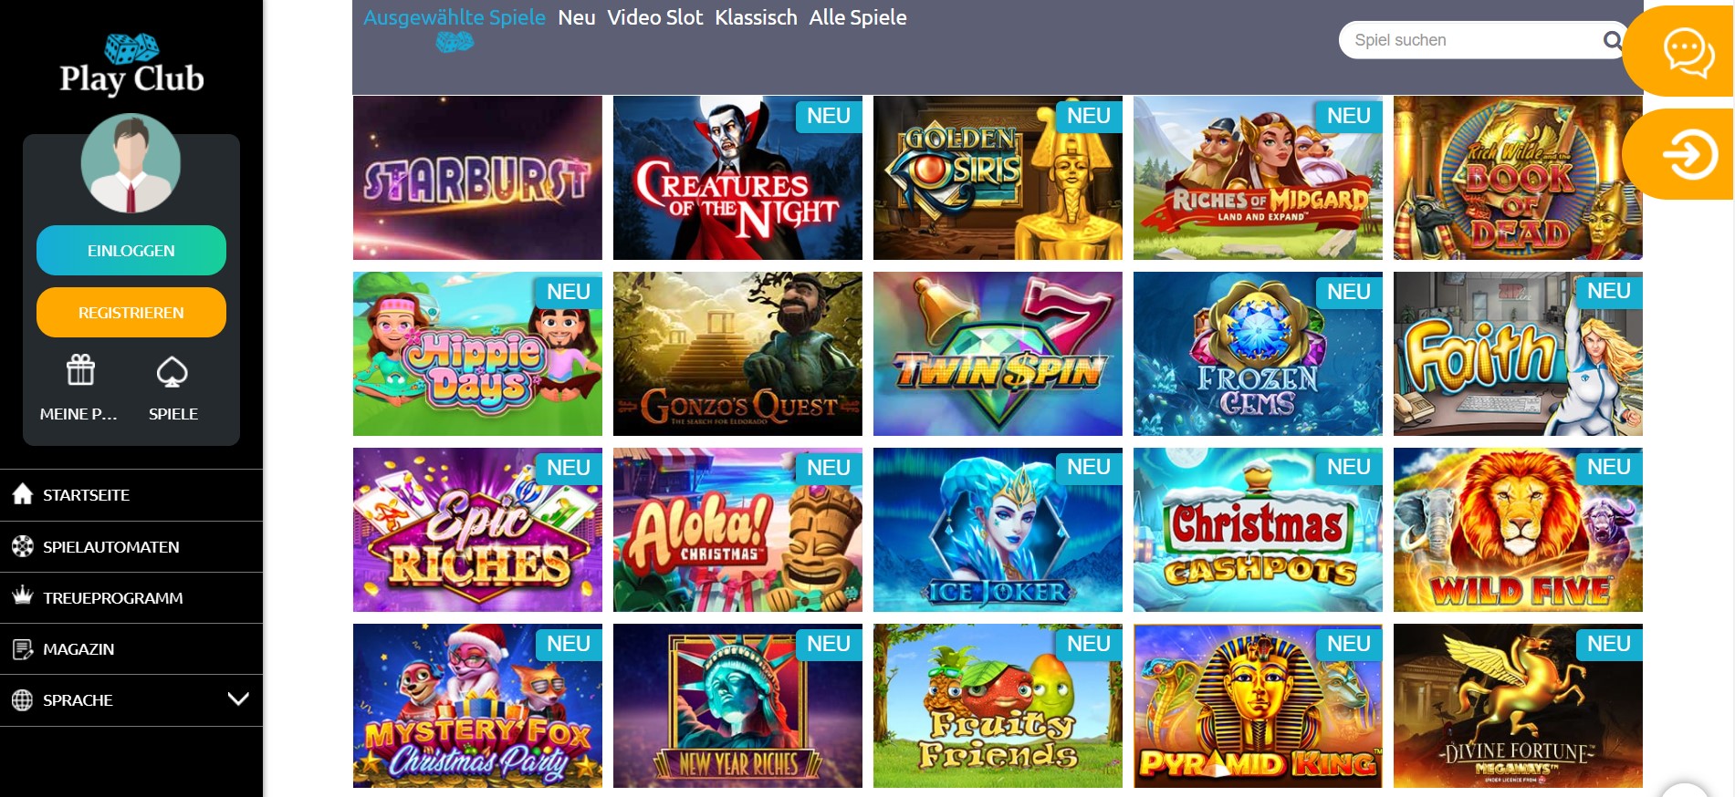
Task: Open the live chat bubble icon
Action: [x=1688, y=52]
